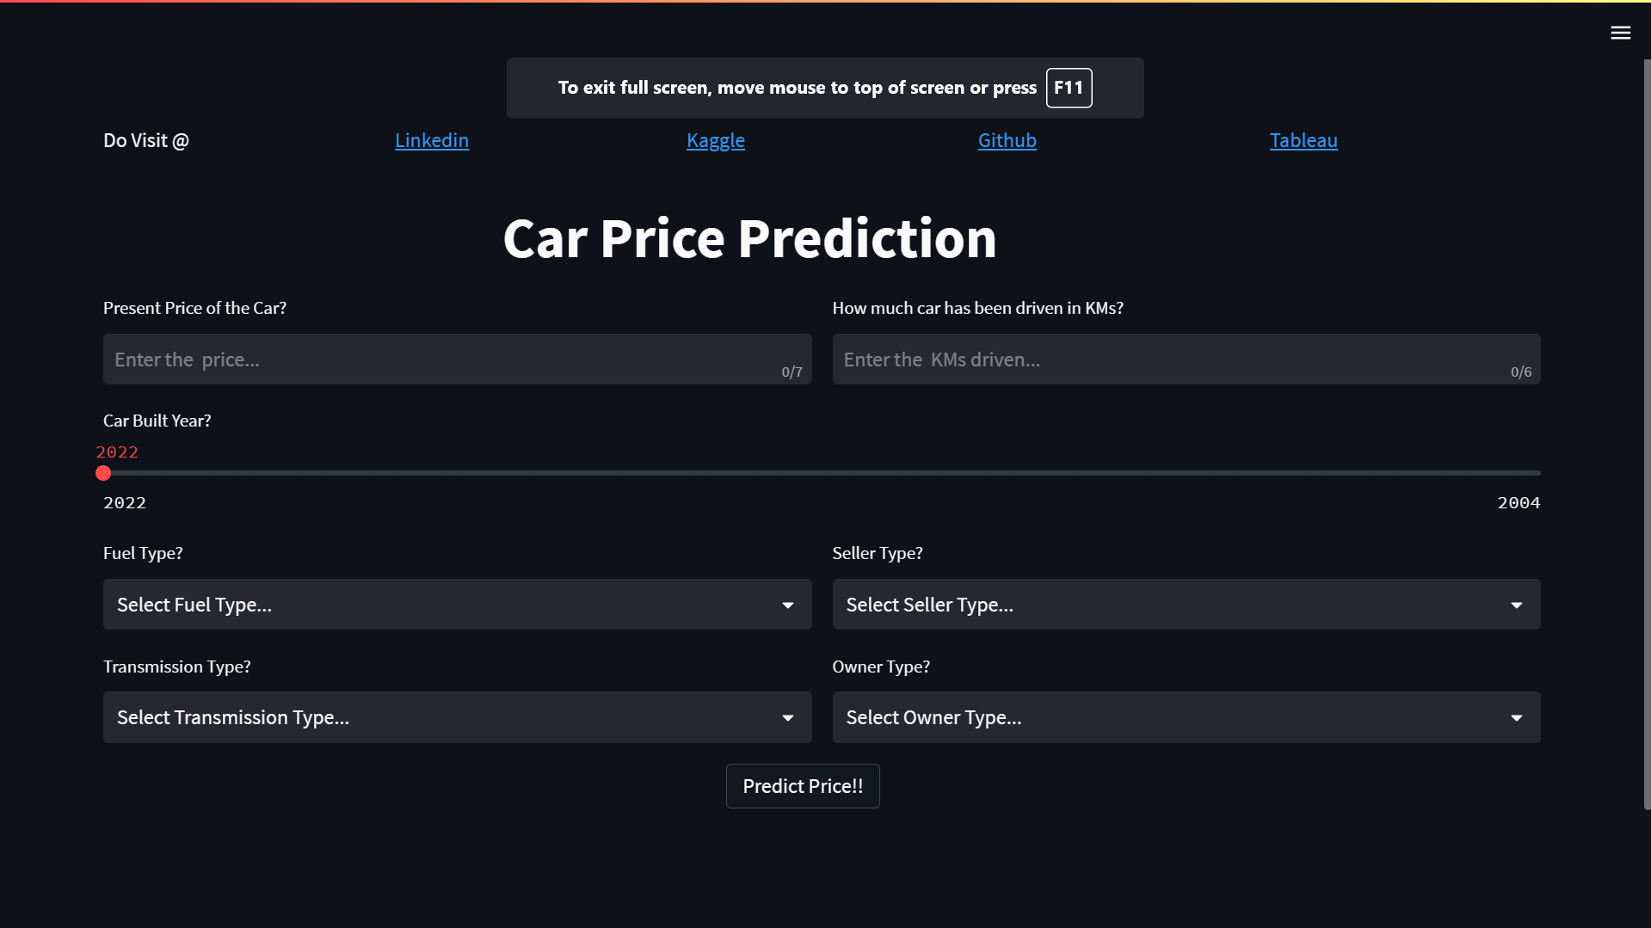Image resolution: width=1651 pixels, height=928 pixels.
Task: Click the Owner Type dropdown chevron icon
Action: tap(1516, 717)
